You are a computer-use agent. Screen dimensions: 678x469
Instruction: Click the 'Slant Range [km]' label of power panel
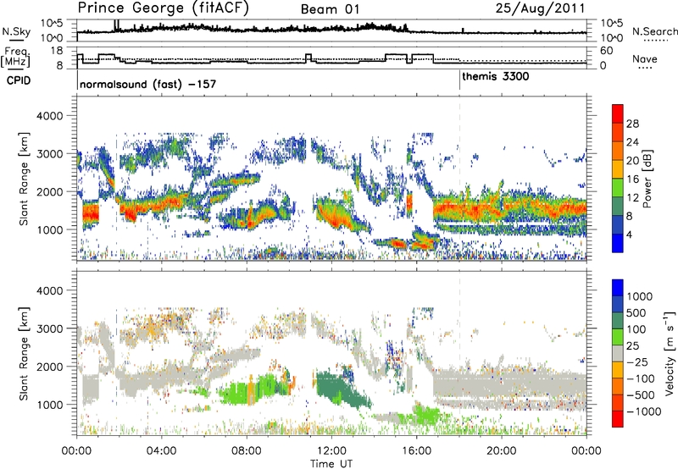24,179
